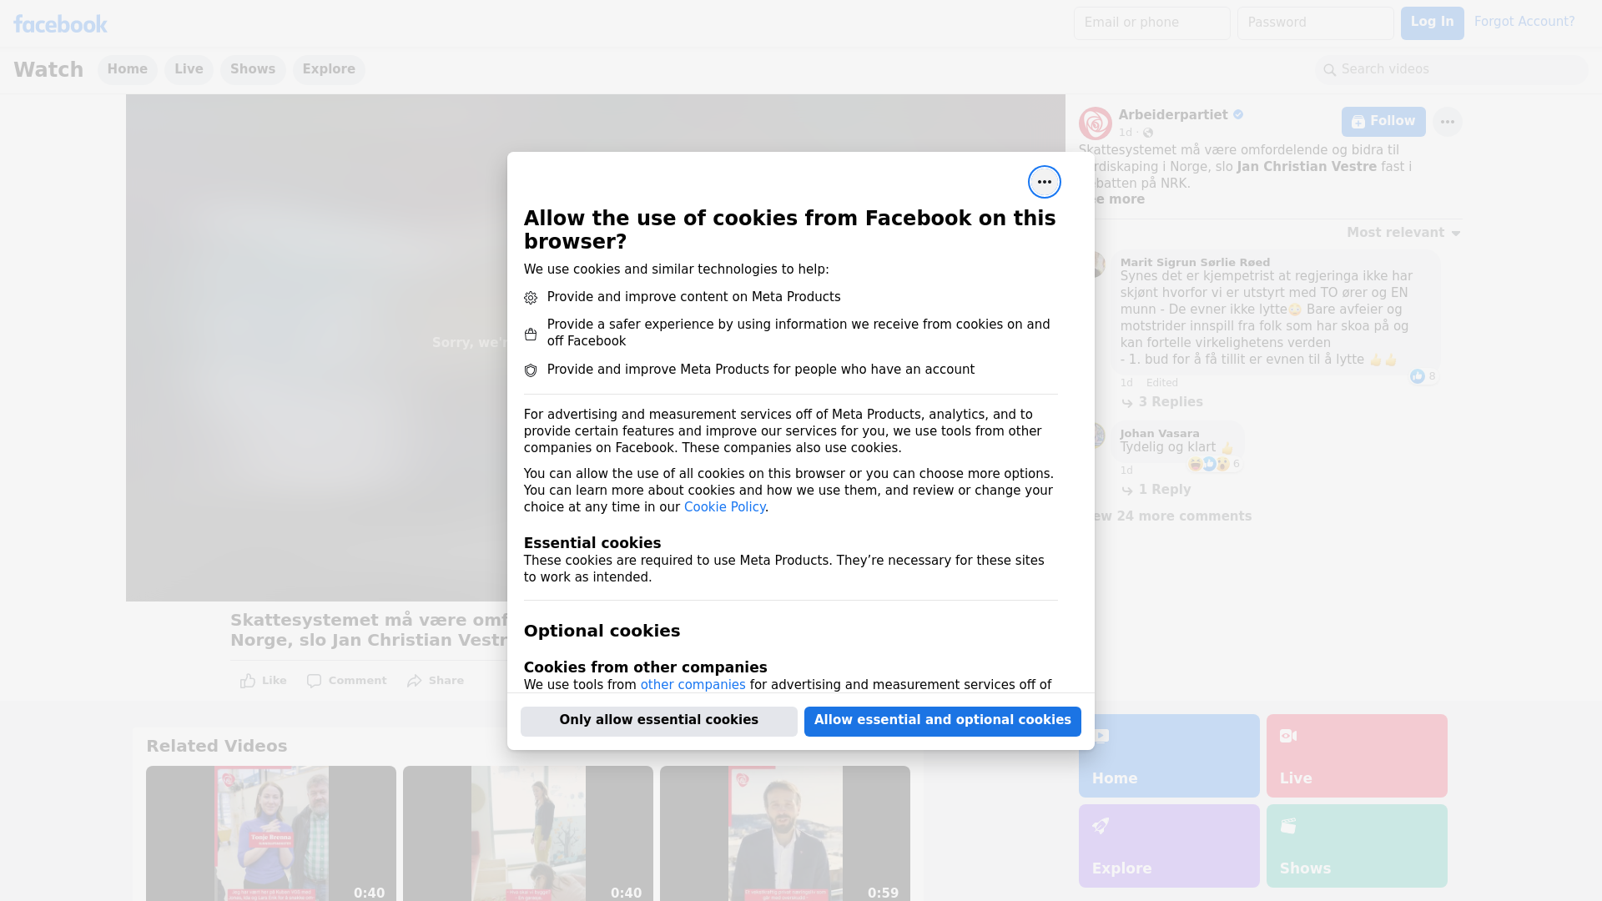The width and height of the screenshot is (1602, 901).
Task: Load View 24 more comments
Action: click(x=1173, y=516)
